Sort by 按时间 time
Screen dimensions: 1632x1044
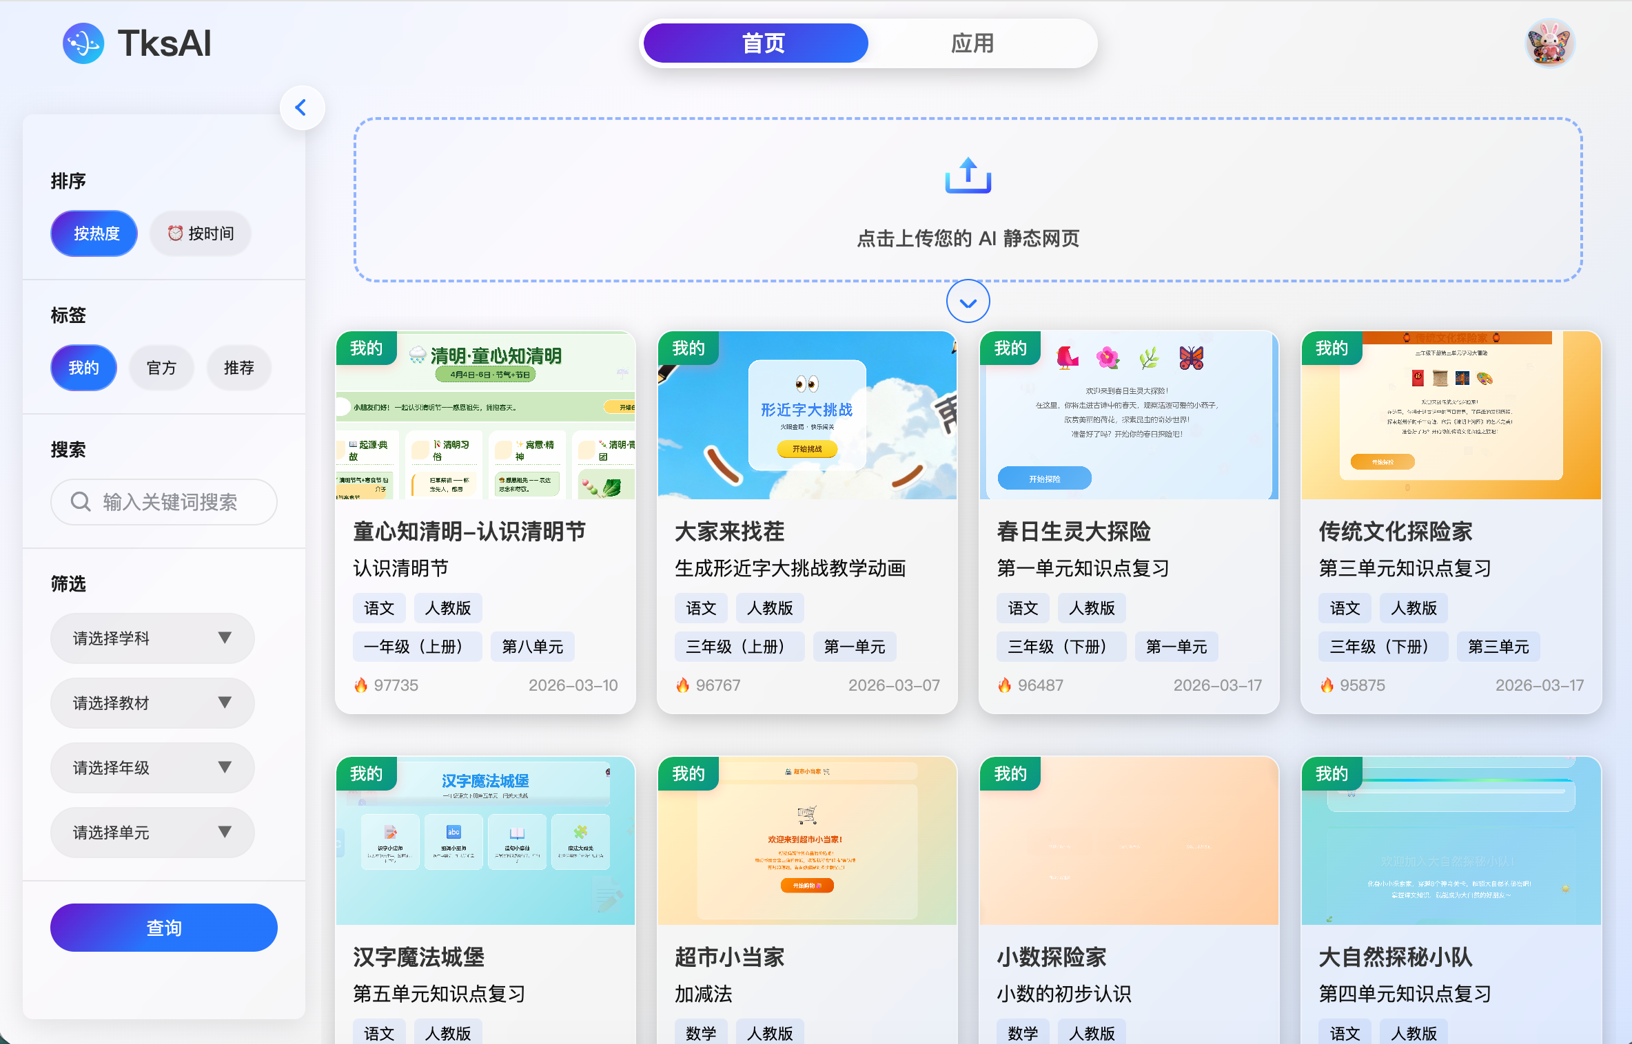pyautogui.click(x=201, y=233)
